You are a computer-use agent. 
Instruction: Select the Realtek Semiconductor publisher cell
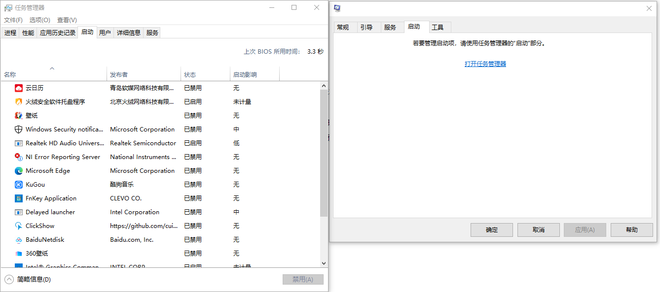point(143,143)
